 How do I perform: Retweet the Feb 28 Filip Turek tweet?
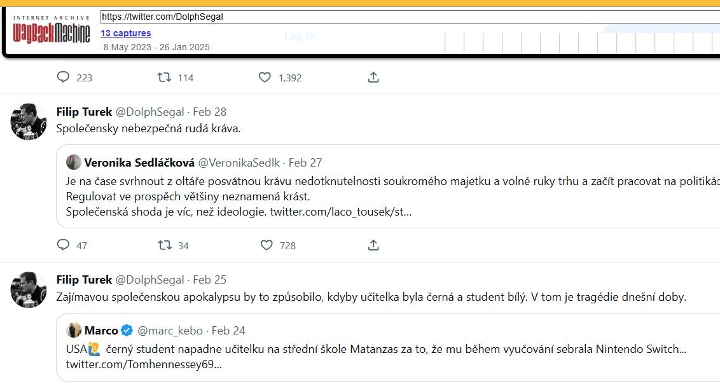tap(165, 245)
